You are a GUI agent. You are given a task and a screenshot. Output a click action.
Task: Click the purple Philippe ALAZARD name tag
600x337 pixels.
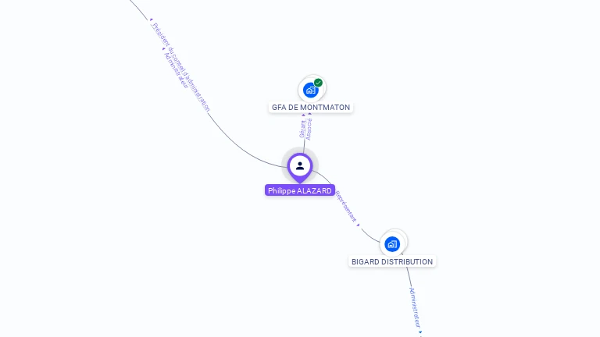[300, 190]
